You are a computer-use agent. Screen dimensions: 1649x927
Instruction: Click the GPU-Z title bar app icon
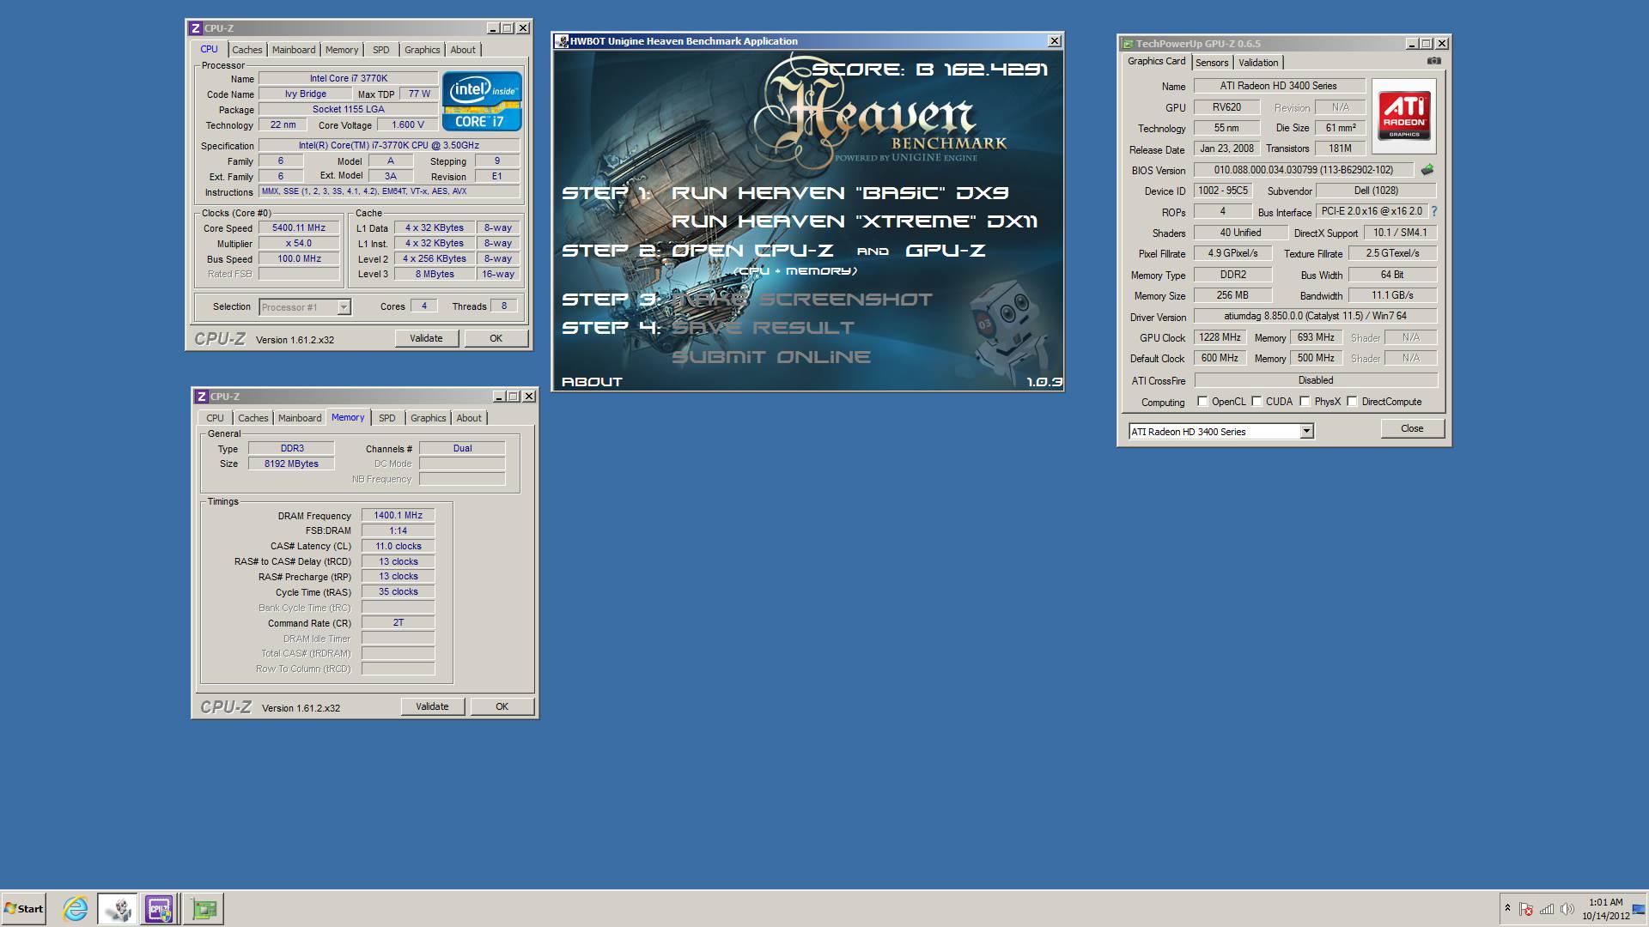pos(1128,44)
